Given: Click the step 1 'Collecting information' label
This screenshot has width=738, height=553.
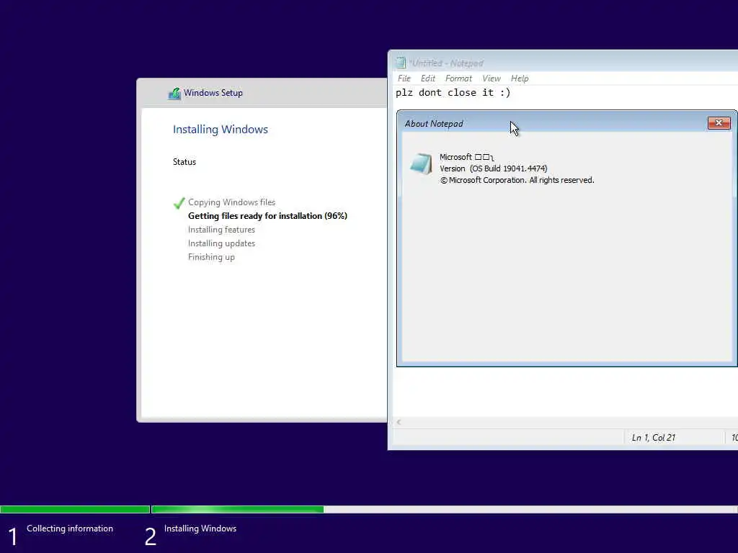Looking at the screenshot, I should click(70, 529).
